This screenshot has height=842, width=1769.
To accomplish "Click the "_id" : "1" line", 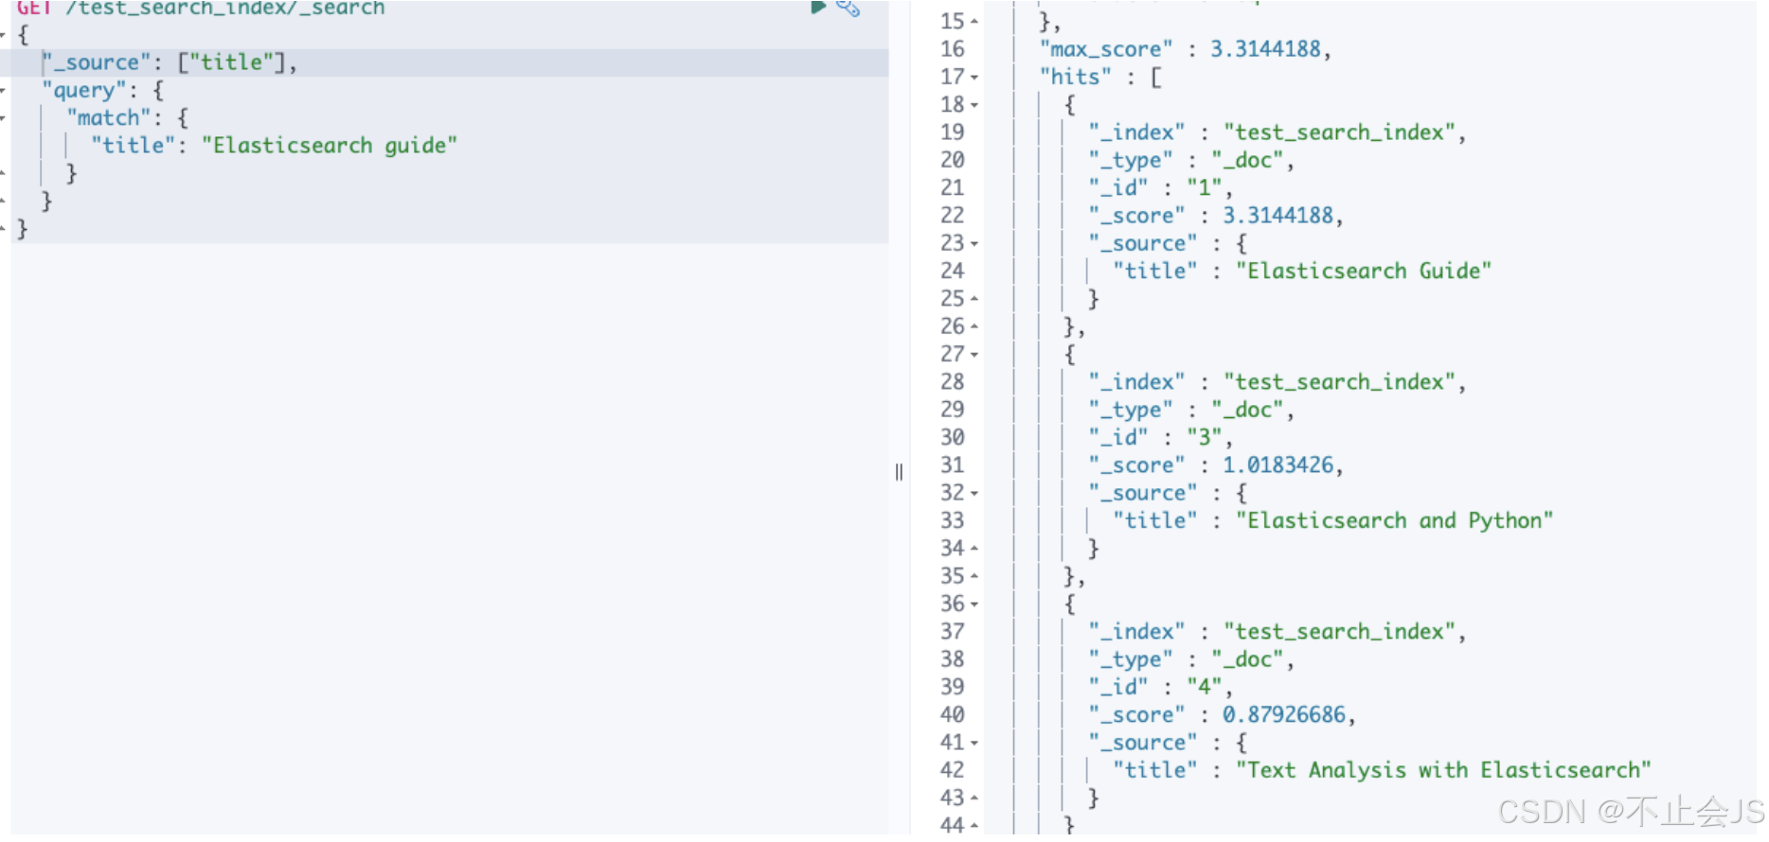I will (x=1160, y=187).
